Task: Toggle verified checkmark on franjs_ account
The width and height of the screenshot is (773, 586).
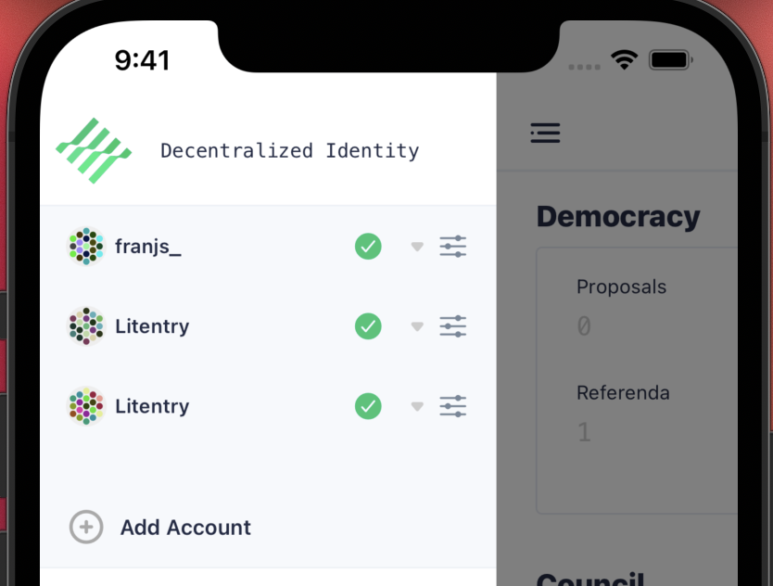Action: coord(368,246)
